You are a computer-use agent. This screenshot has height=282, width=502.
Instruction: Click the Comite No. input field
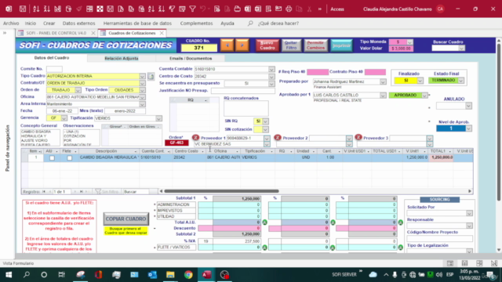(x=54, y=69)
